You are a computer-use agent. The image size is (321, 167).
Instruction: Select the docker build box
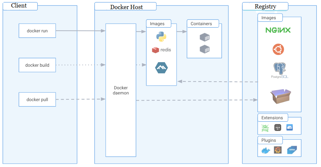tap(37, 65)
